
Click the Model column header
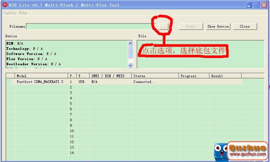tap(41, 76)
